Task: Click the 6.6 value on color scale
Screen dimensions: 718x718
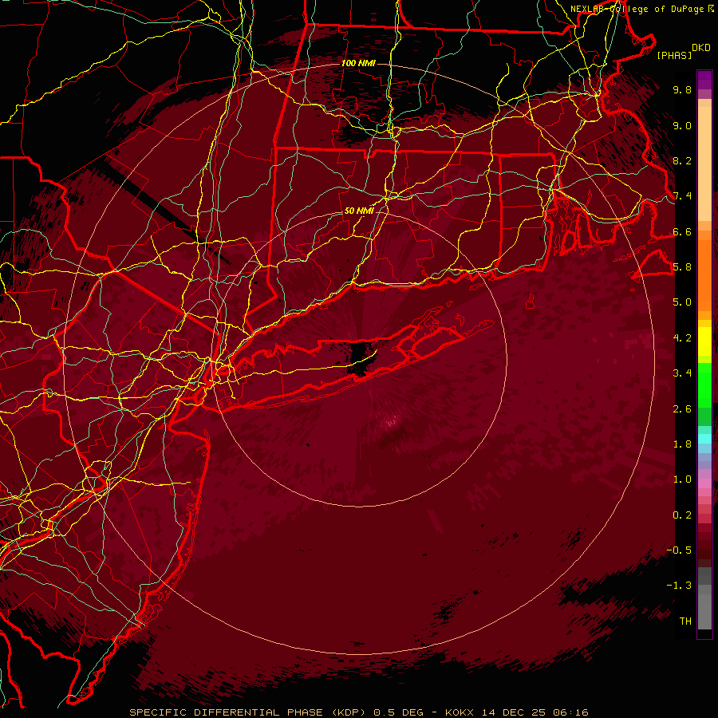Action: point(682,231)
